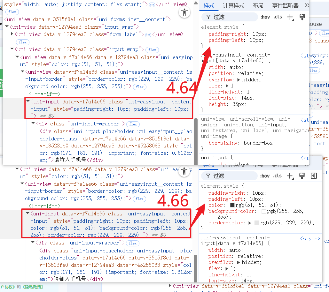Click the paintbrush icon in the lower styles toolbar
This screenshot has width=329, height=292.
(301, 176)
